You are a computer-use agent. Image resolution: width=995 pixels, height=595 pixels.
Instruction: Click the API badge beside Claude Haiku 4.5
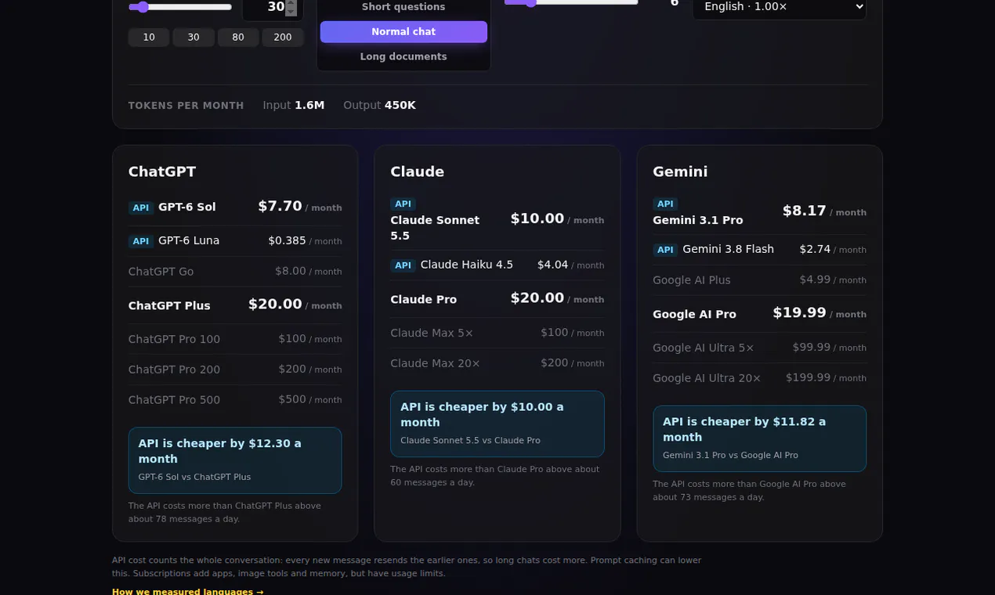pyautogui.click(x=403, y=265)
